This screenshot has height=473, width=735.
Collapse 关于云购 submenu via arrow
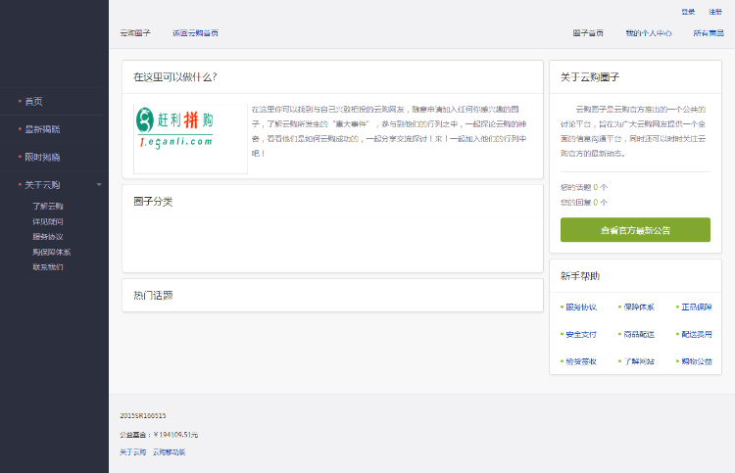99,185
